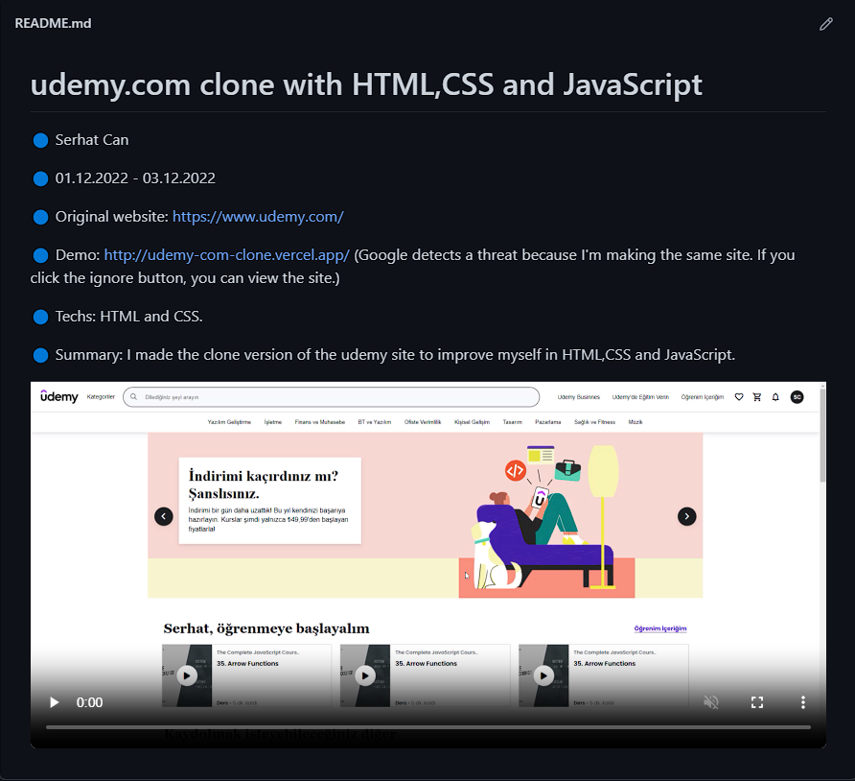Select the Tasarım category
This screenshot has width=855, height=781.
(513, 422)
